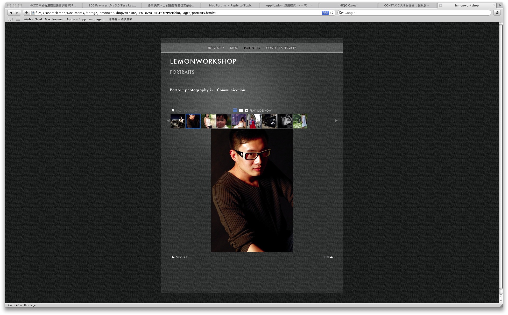
Task: Select the baby portrait thumbnail
Action: (223, 121)
